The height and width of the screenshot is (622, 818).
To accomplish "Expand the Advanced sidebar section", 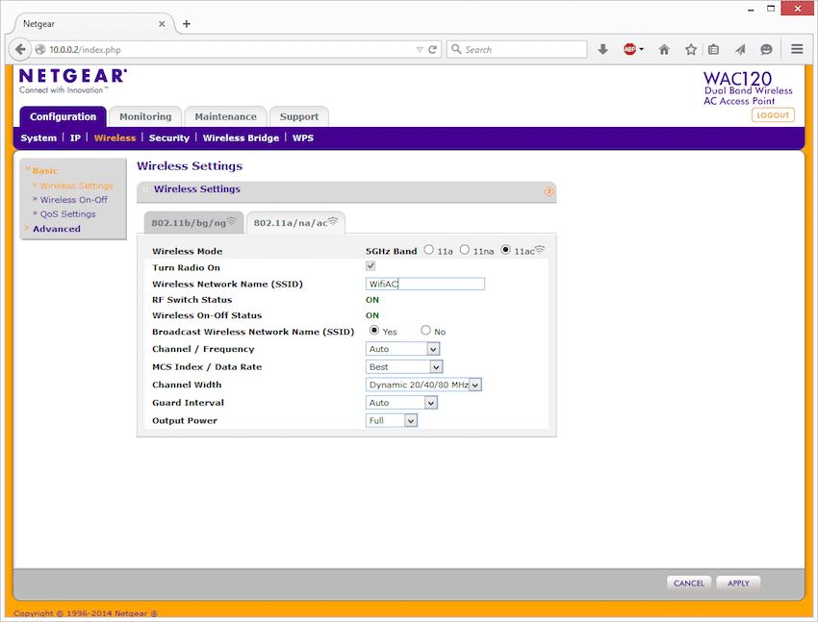I will [57, 229].
